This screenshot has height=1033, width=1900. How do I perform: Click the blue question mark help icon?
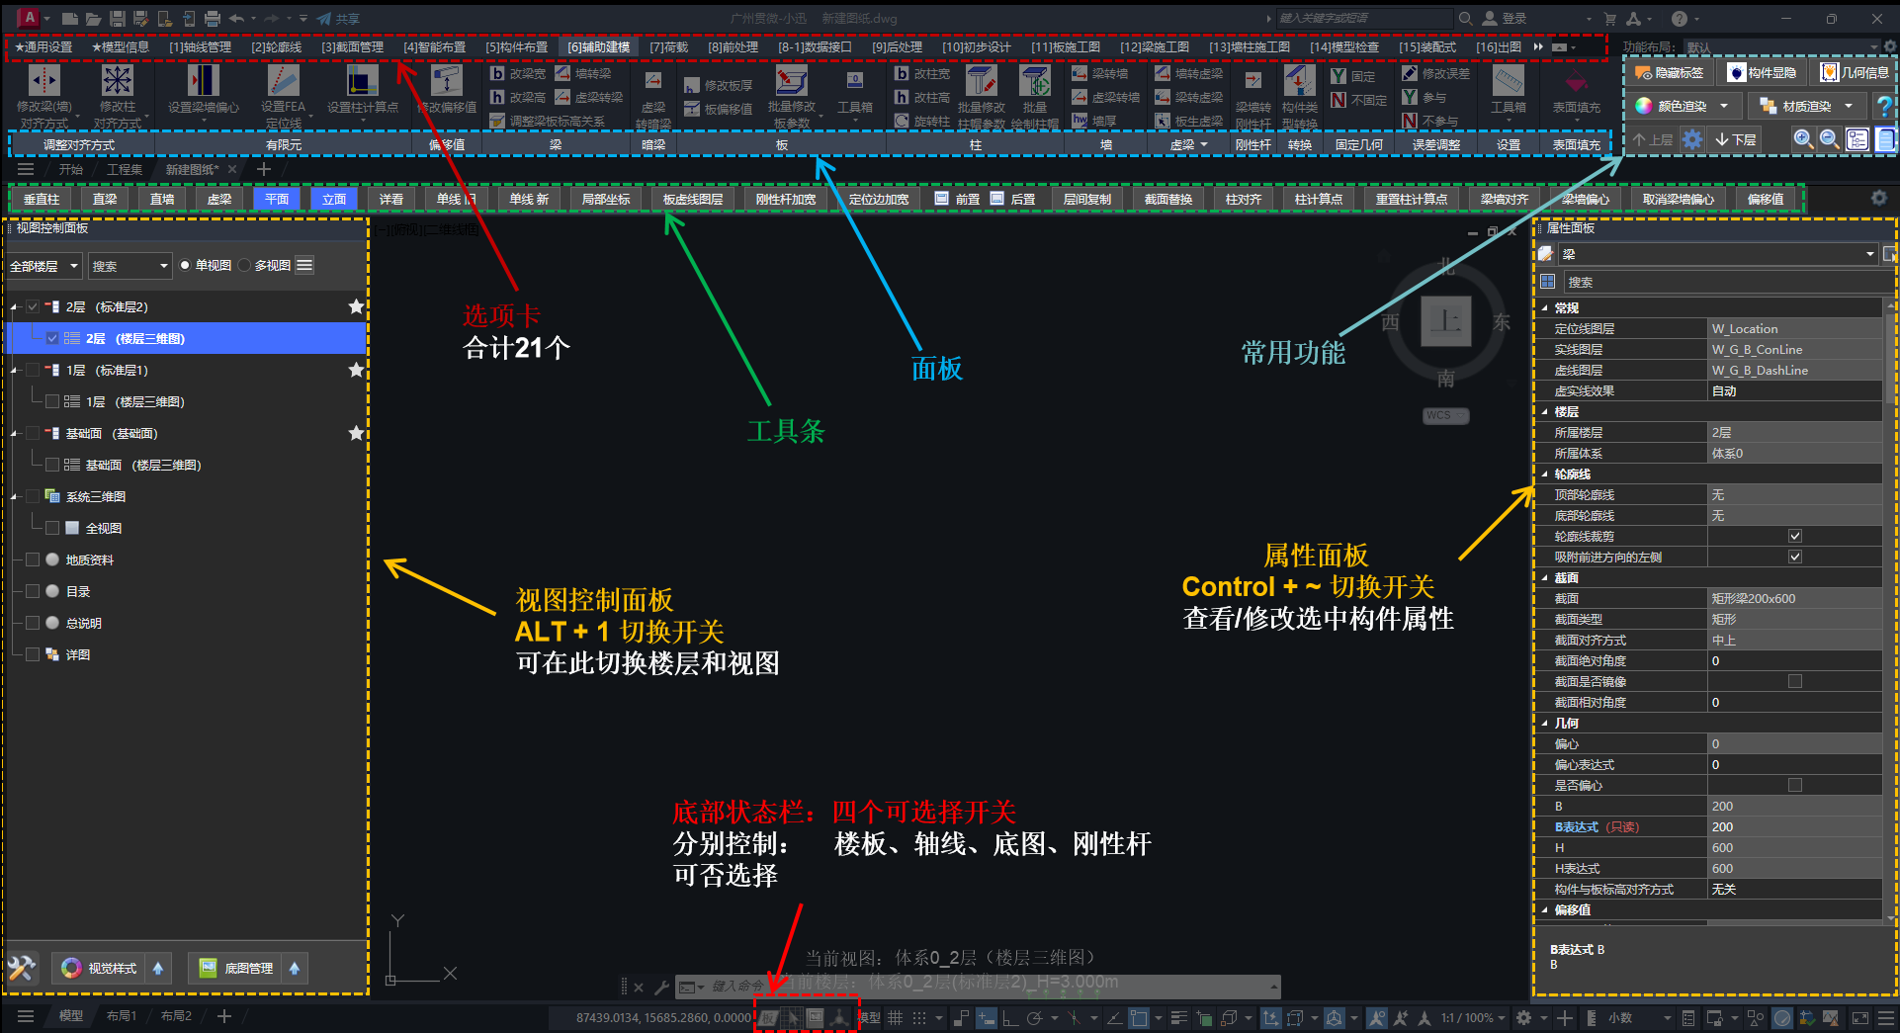tap(1885, 106)
